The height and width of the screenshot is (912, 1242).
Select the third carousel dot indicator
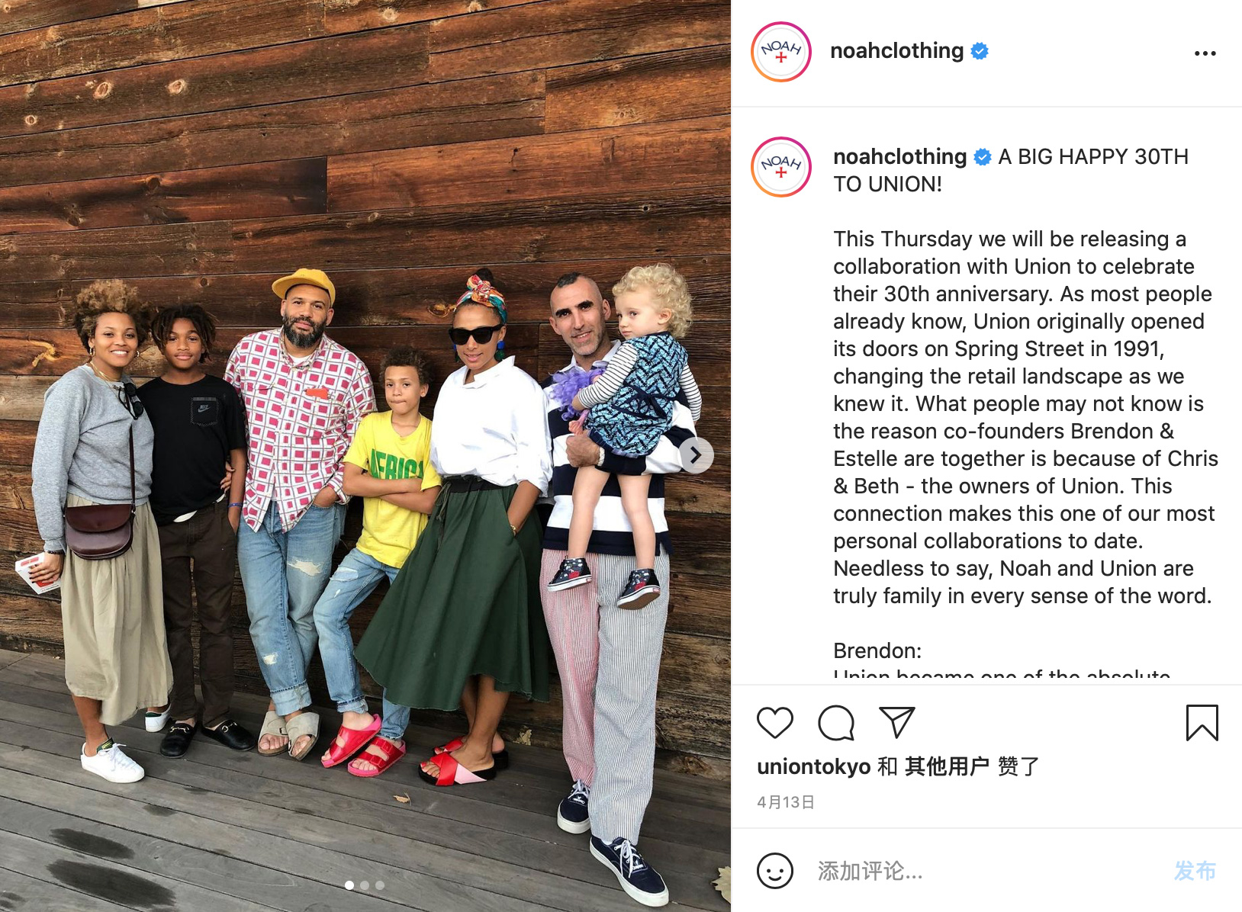click(380, 885)
